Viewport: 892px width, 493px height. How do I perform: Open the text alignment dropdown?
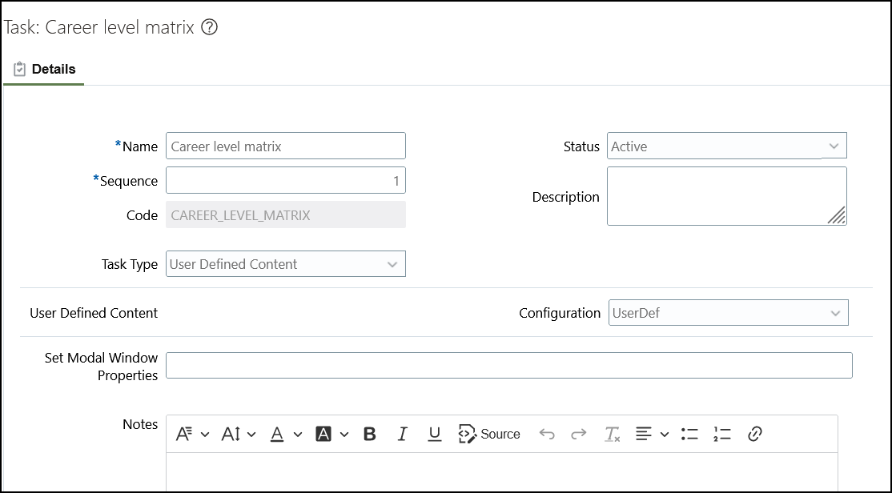coord(653,434)
